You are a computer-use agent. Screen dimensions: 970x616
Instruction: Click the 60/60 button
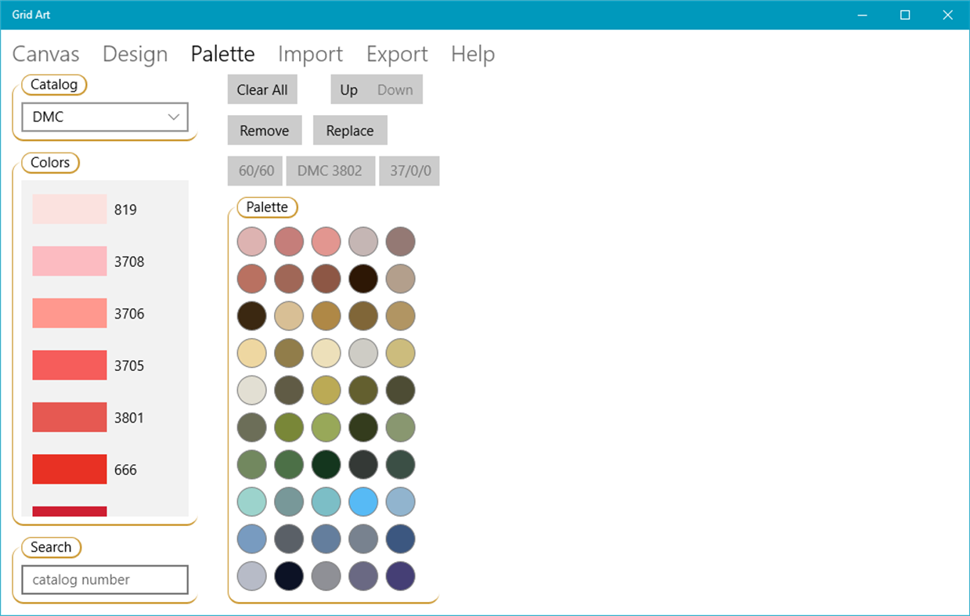(254, 171)
